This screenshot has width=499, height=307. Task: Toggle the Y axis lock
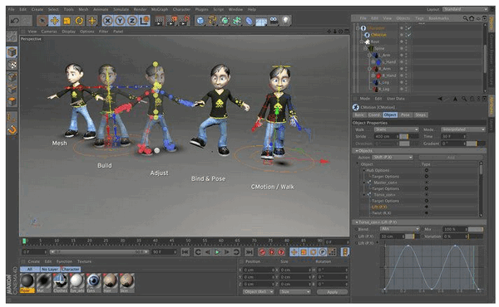tap(120, 21)
